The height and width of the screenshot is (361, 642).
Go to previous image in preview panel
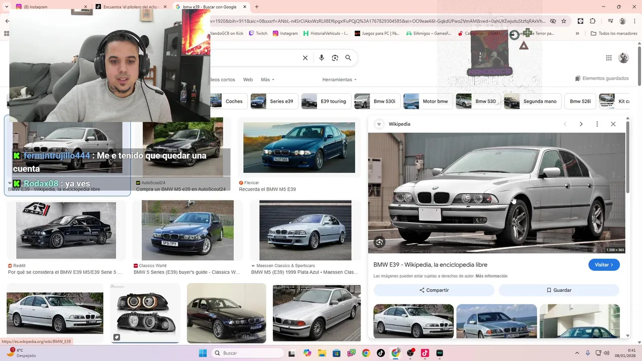pyautogui.click(x=565, y=124)
